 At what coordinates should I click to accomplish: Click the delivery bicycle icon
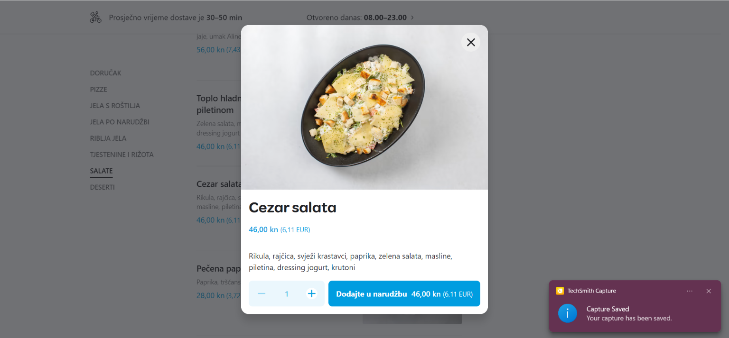96,18
